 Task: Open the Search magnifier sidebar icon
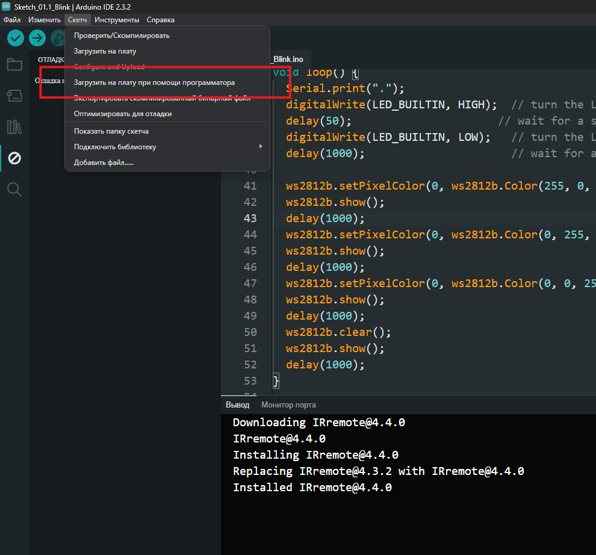click(x=14, y=189)
